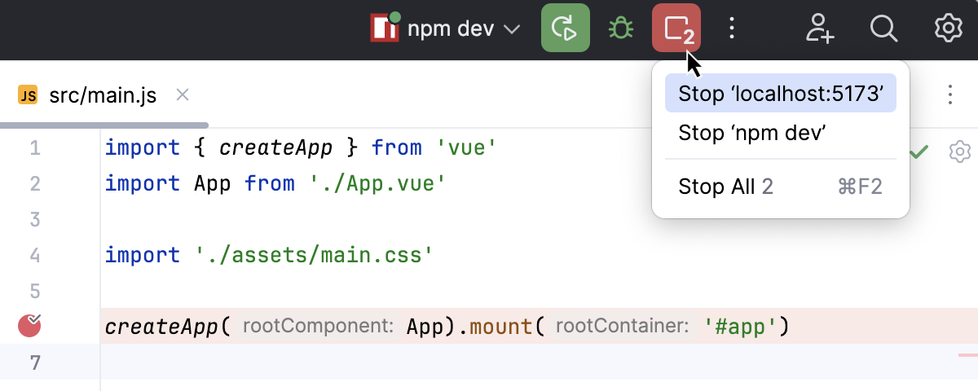Click the JS file icon on main.js tab
The width and height of the screenshot is (978, 391).
click(28, 96)
